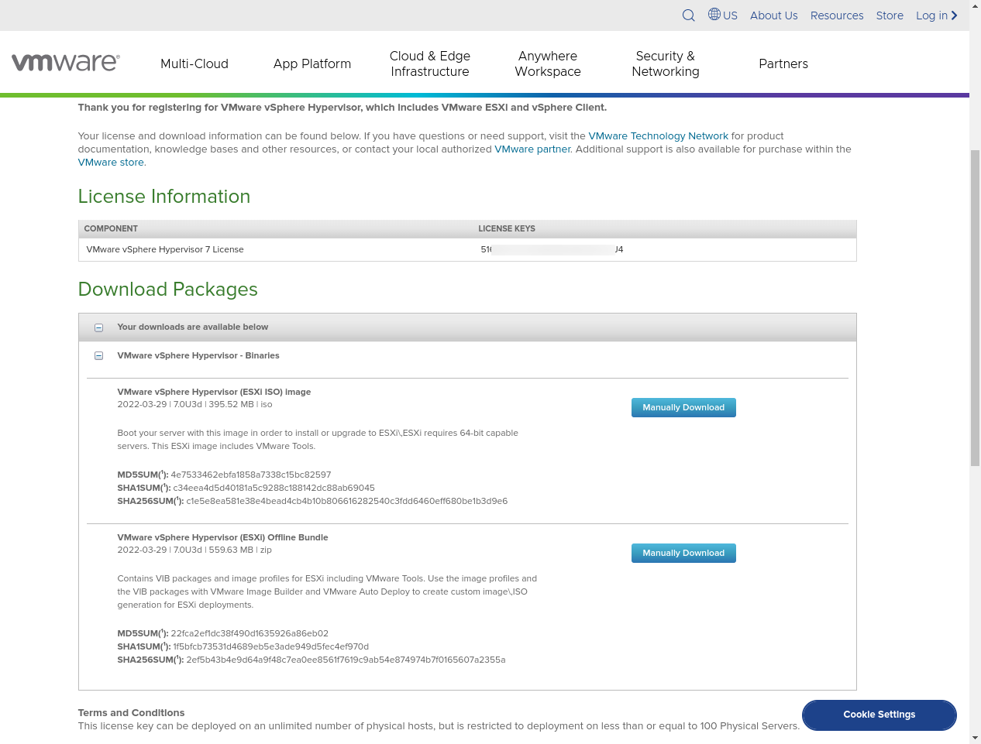Open the Multi-Cloud menu
Viewport: 981px width, 744px height.
[x=194, y=63]
